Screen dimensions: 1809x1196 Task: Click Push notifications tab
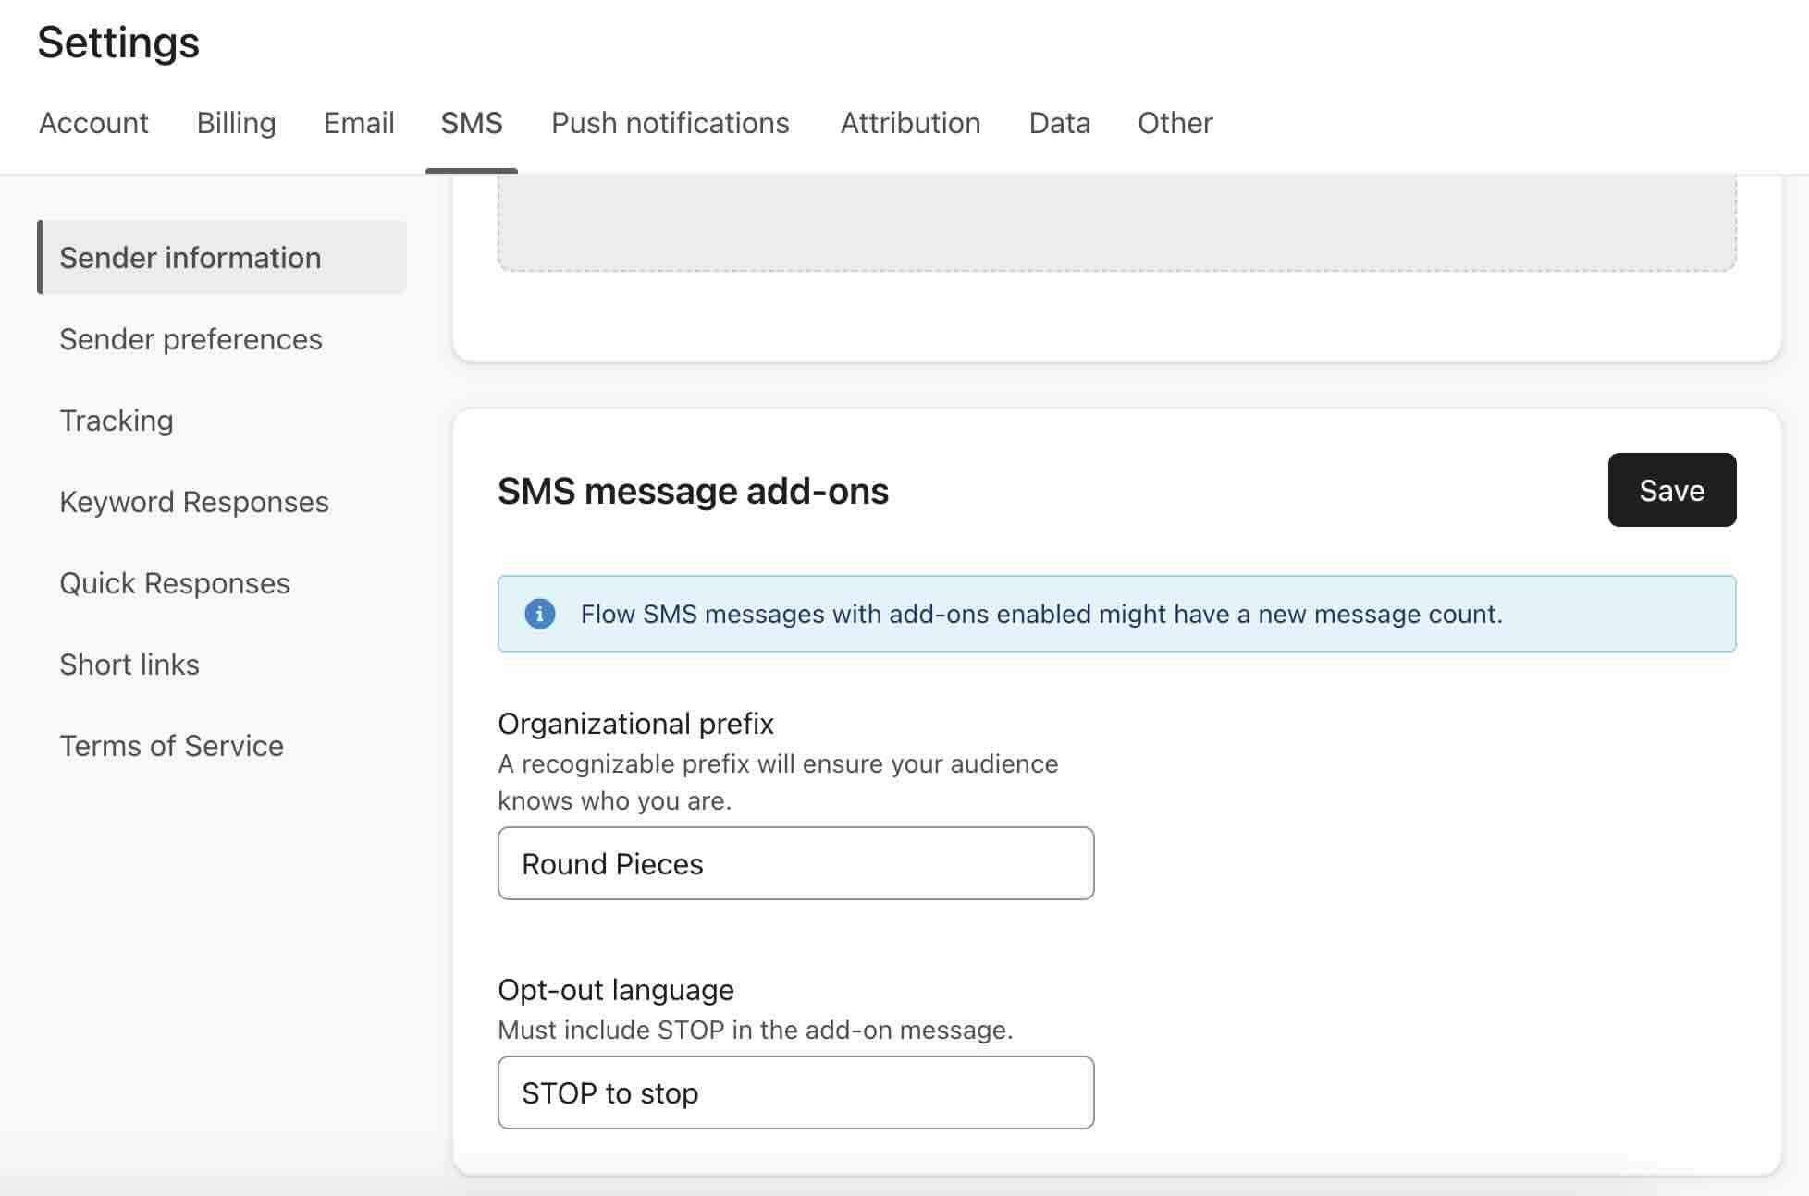[x=669, y=123]
